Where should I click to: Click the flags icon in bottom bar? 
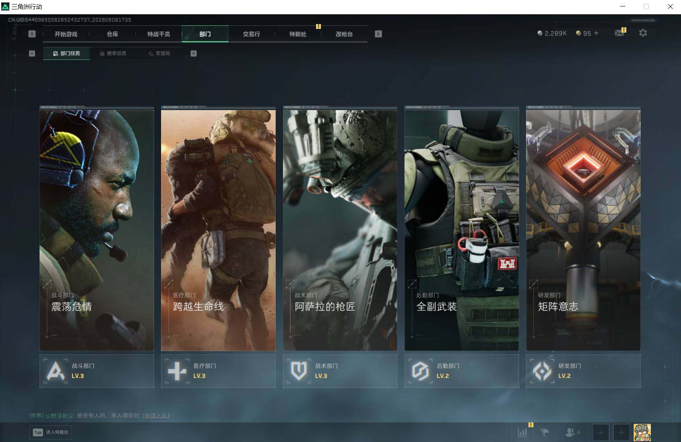(544, 432)
